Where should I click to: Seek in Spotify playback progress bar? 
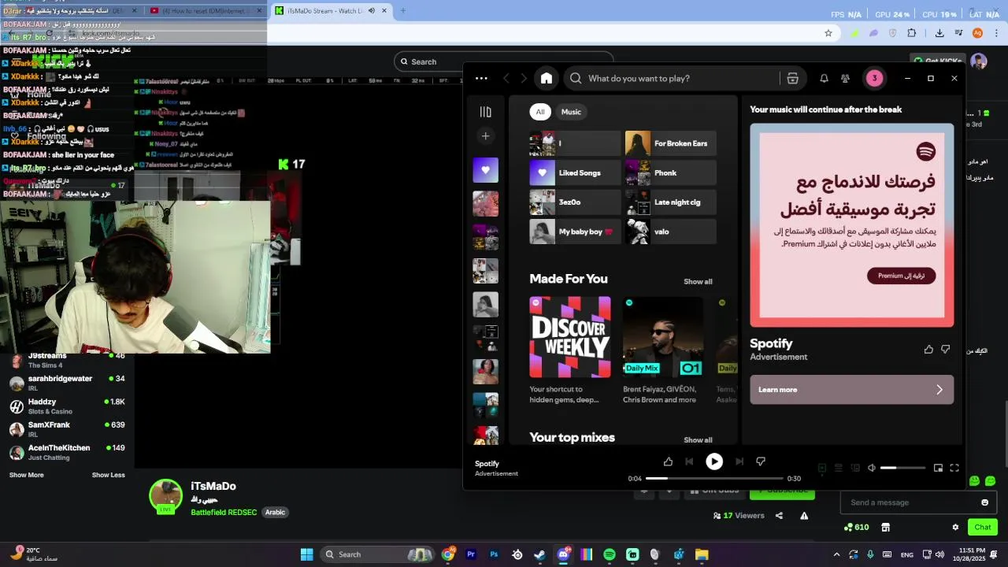point(714,478)
